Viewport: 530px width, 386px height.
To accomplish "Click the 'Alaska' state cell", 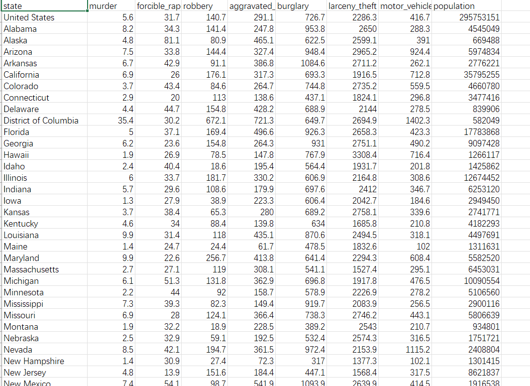I will coord(44,40).
